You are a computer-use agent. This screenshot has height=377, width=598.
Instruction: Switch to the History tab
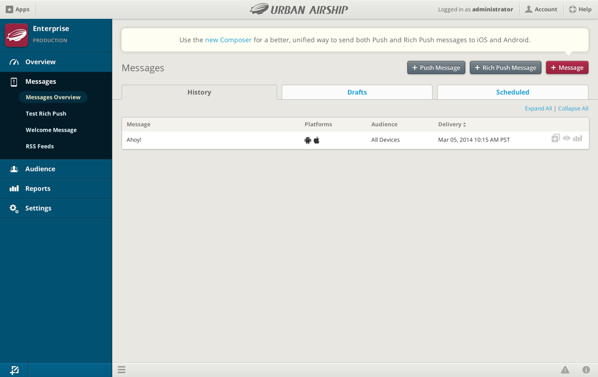coord(199,92)
